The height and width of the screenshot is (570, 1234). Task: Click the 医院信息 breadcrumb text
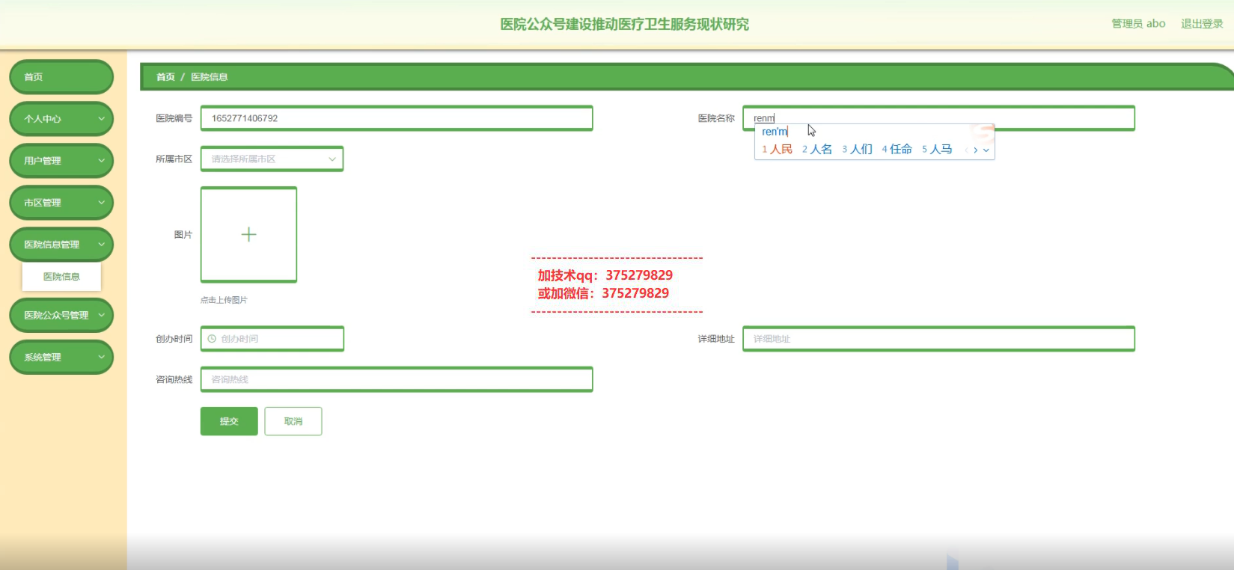pyautogui.click(x=209, y=77)
